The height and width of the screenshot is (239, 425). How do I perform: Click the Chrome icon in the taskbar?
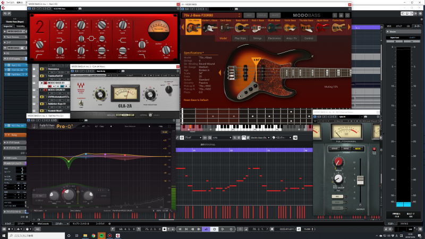(93, 235)
